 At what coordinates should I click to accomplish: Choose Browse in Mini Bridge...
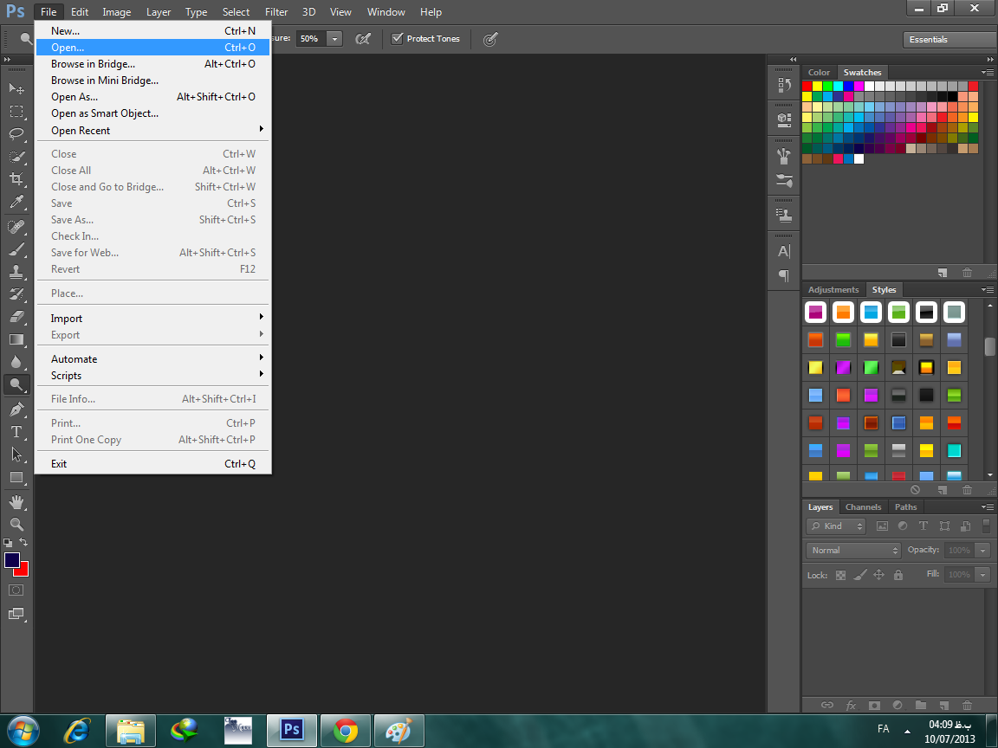152,81
